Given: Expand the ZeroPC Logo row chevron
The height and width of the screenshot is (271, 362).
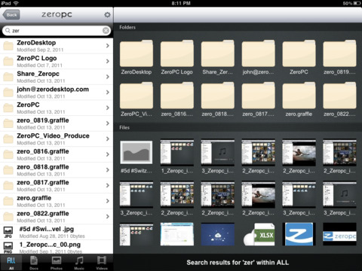Looking at the screenshot, I should point(108,61).
